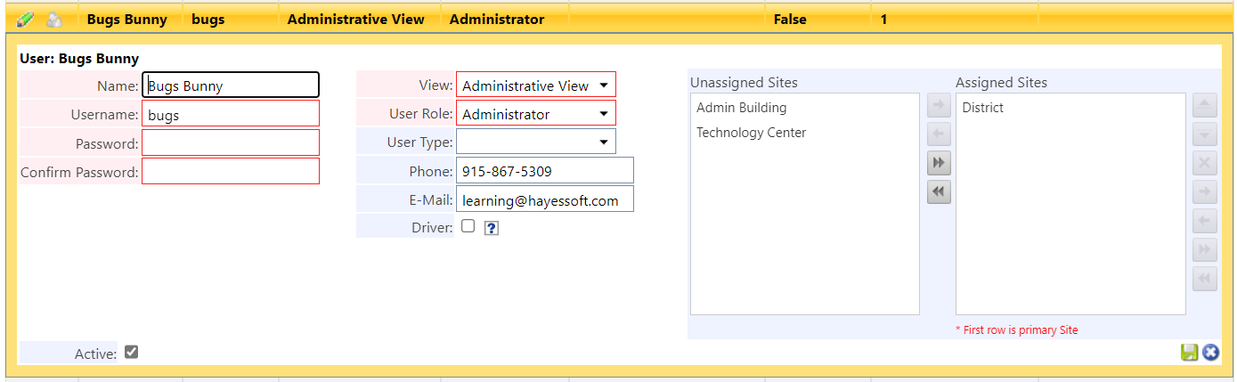Click the False cell in header row
This screenshot has height=382, width=1237.
click(790, 19)
